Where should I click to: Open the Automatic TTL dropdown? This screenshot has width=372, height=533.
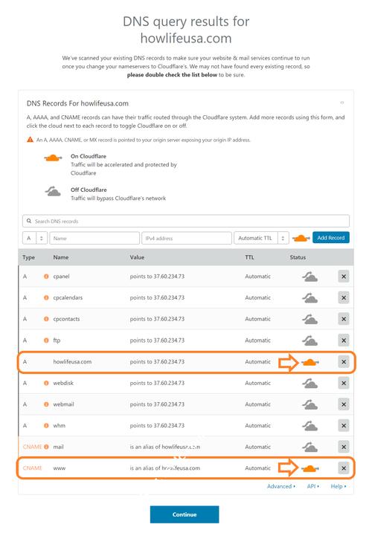261,239
